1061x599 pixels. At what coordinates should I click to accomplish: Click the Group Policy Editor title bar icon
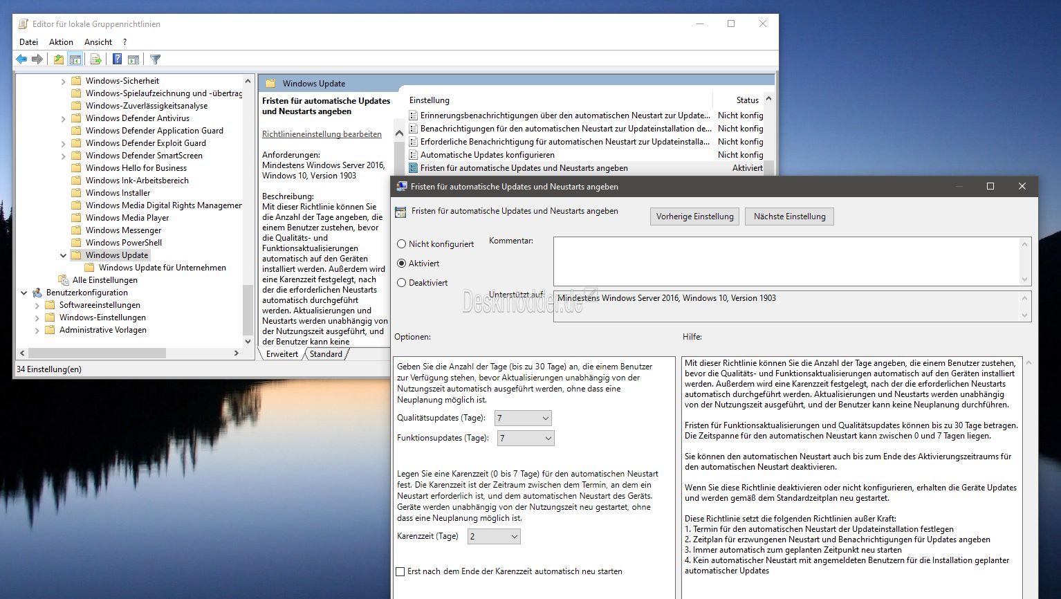(23, 24)
